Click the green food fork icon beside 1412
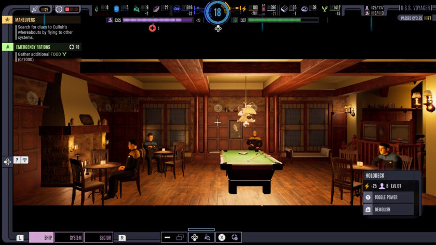436x245 pixels. click(x=324, y=9)
